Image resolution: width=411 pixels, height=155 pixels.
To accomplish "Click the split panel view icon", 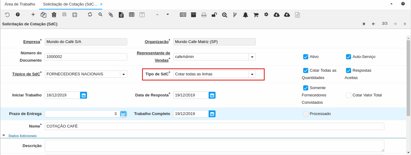I will 142,15.
